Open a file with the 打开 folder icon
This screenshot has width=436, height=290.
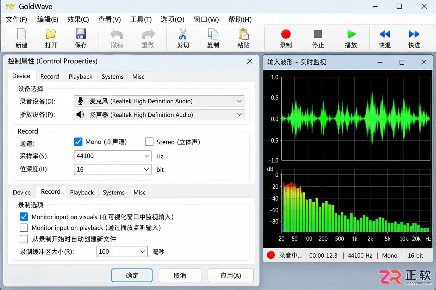[x=51, y=34]
